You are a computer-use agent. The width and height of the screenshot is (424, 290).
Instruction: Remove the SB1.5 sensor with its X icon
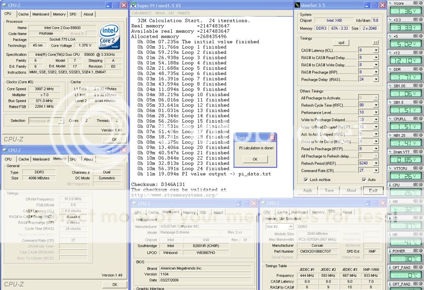421,102
